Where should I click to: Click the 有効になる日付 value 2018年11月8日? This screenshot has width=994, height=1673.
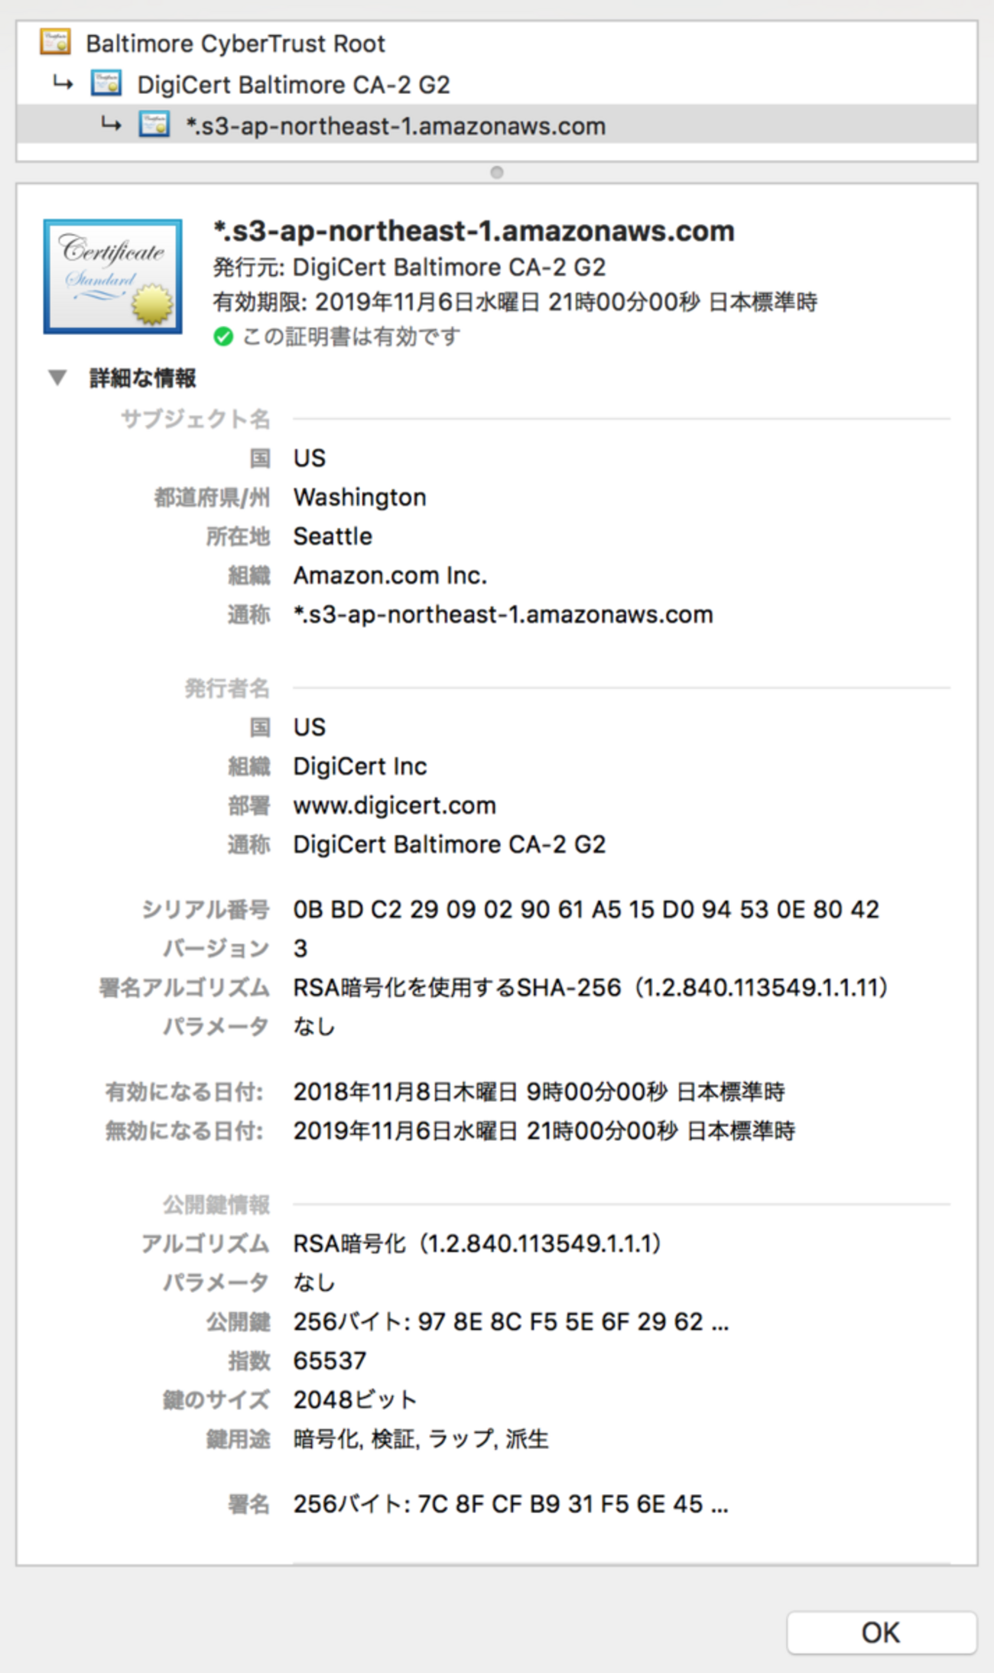click(x=539, y=1091)
